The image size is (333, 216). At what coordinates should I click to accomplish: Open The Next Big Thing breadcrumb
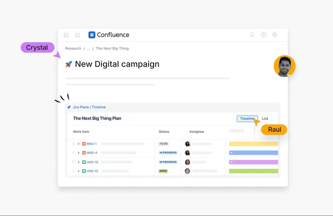click(112, 48)
